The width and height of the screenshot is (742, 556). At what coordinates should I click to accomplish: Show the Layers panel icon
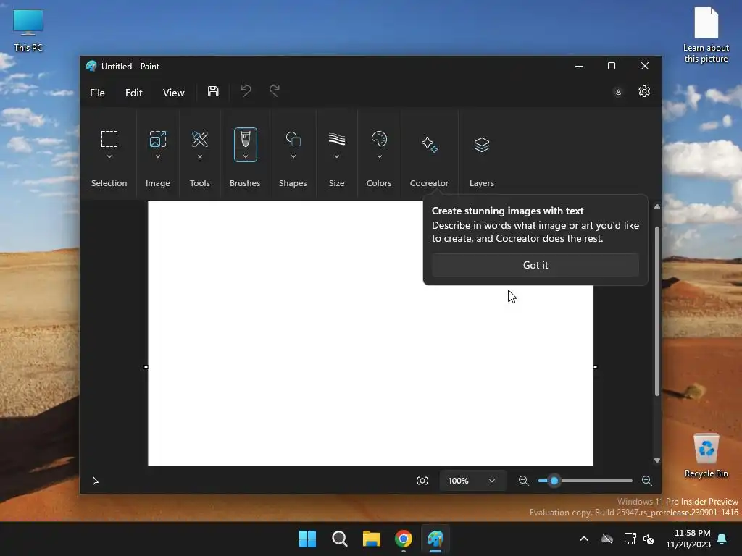[x=482, y=144]
